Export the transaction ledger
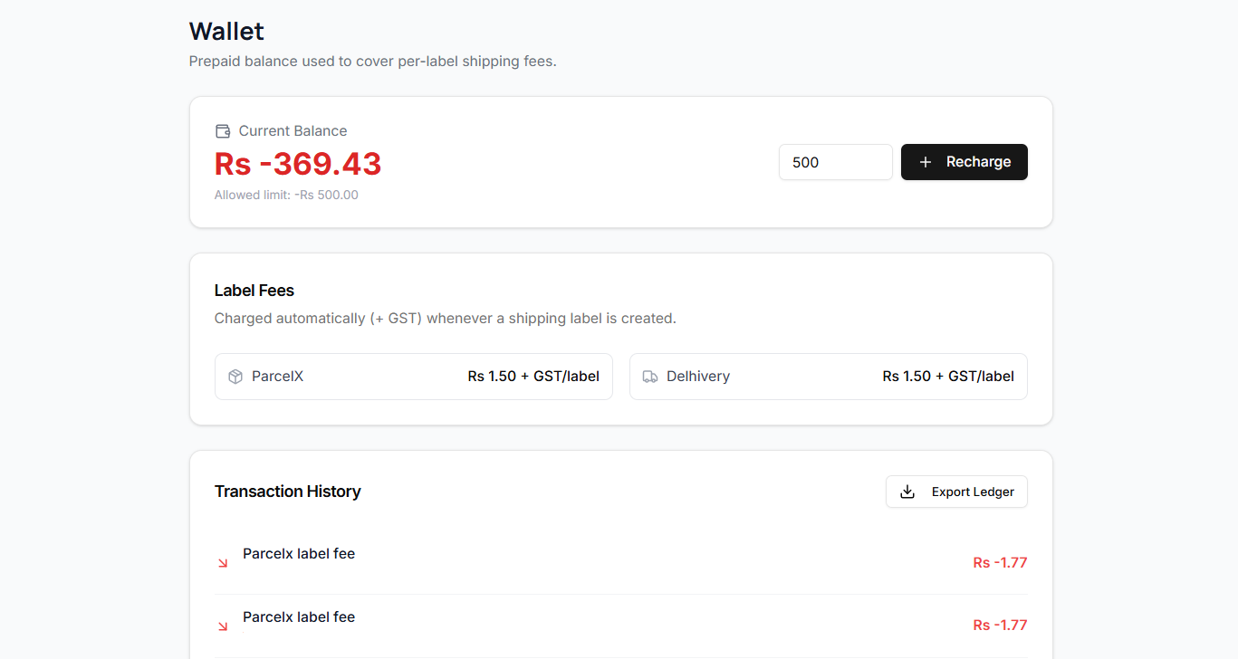The height and width of the screenshot is (659, 1238). (x=956, y=492)
